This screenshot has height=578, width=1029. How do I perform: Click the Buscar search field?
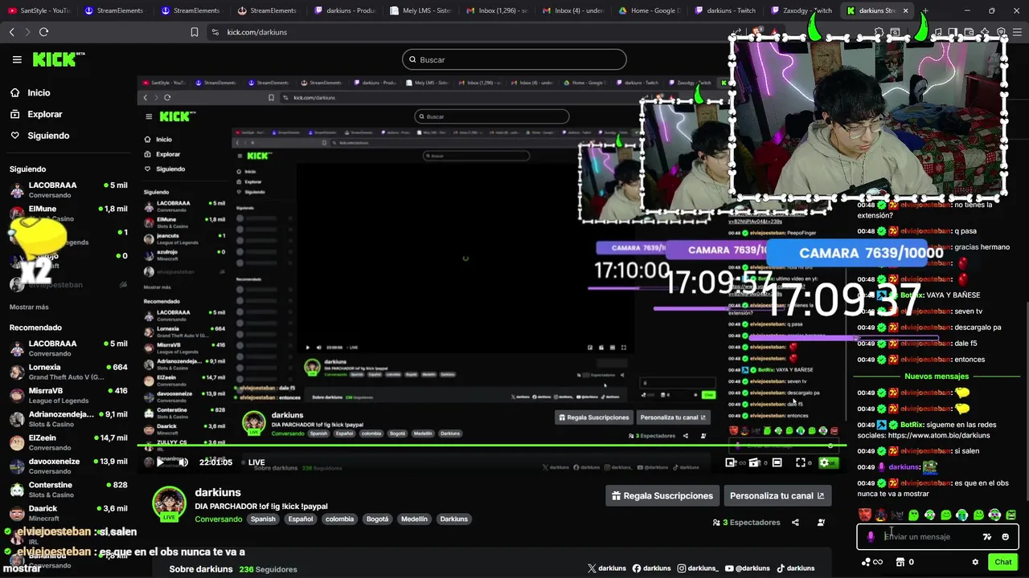[514, 59]
